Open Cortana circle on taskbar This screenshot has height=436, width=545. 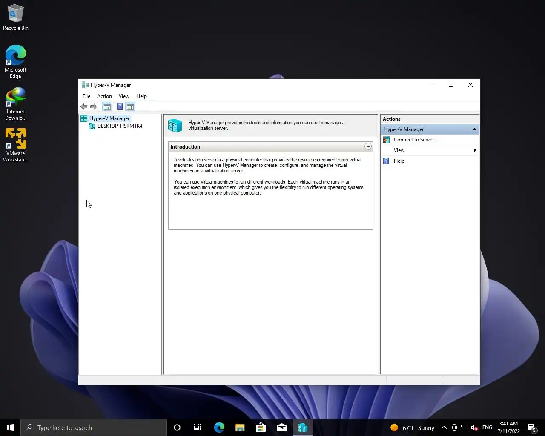pos(177,427)
